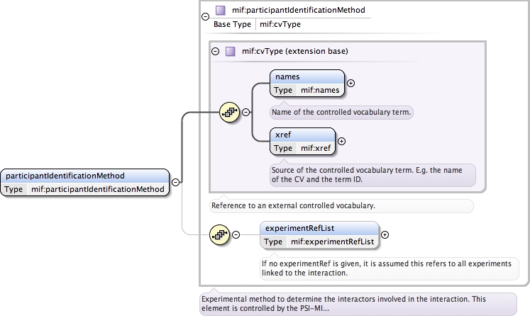Select the names element title

(287, 76)
